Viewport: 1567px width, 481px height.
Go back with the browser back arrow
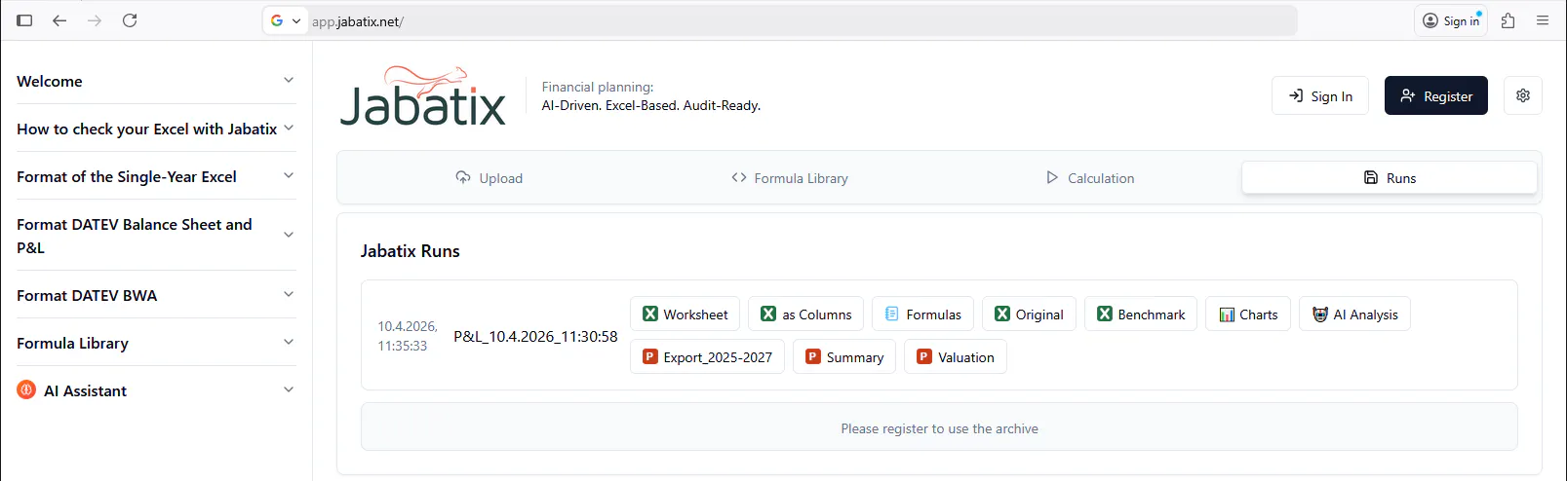[x=59, y=20]
